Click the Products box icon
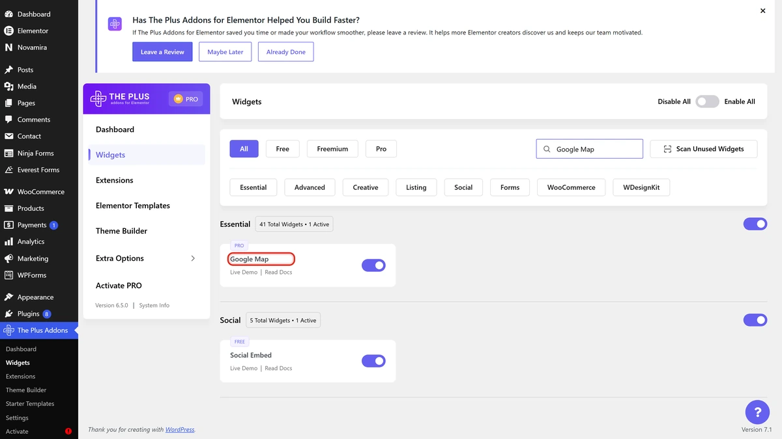 click(8, 209)
